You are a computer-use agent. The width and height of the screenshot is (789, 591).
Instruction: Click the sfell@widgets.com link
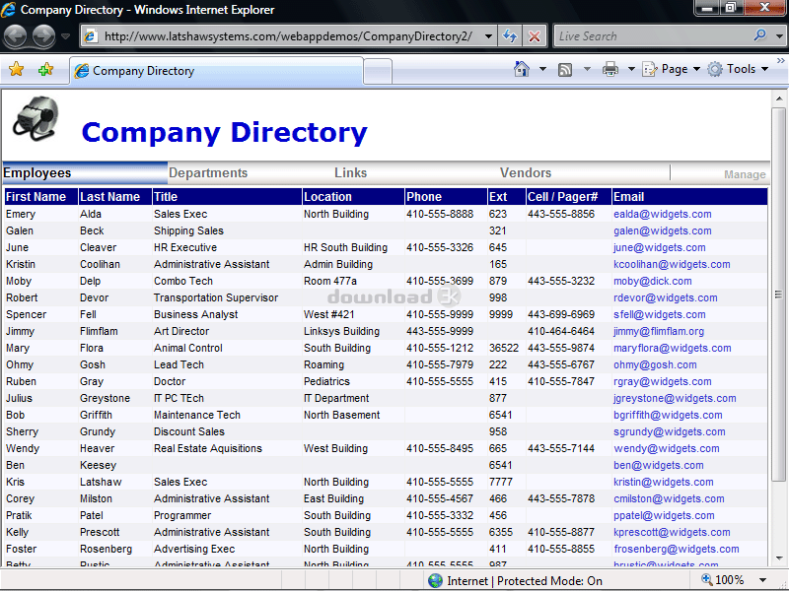coord(659,314)
